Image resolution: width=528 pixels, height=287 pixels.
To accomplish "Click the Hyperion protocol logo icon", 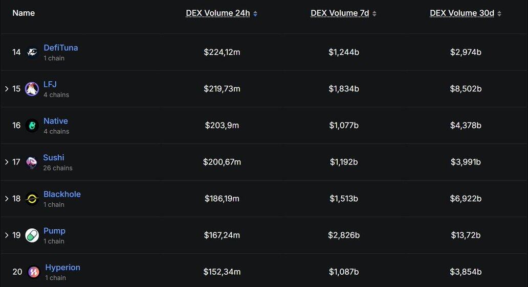I will (x=33, y=272).
